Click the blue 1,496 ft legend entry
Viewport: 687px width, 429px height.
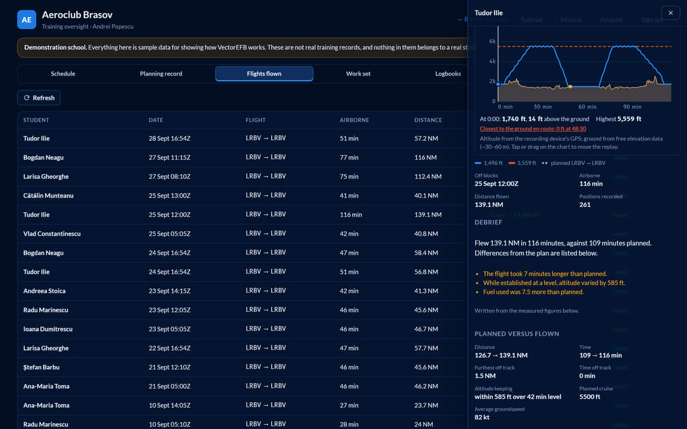tap(489, 163)
